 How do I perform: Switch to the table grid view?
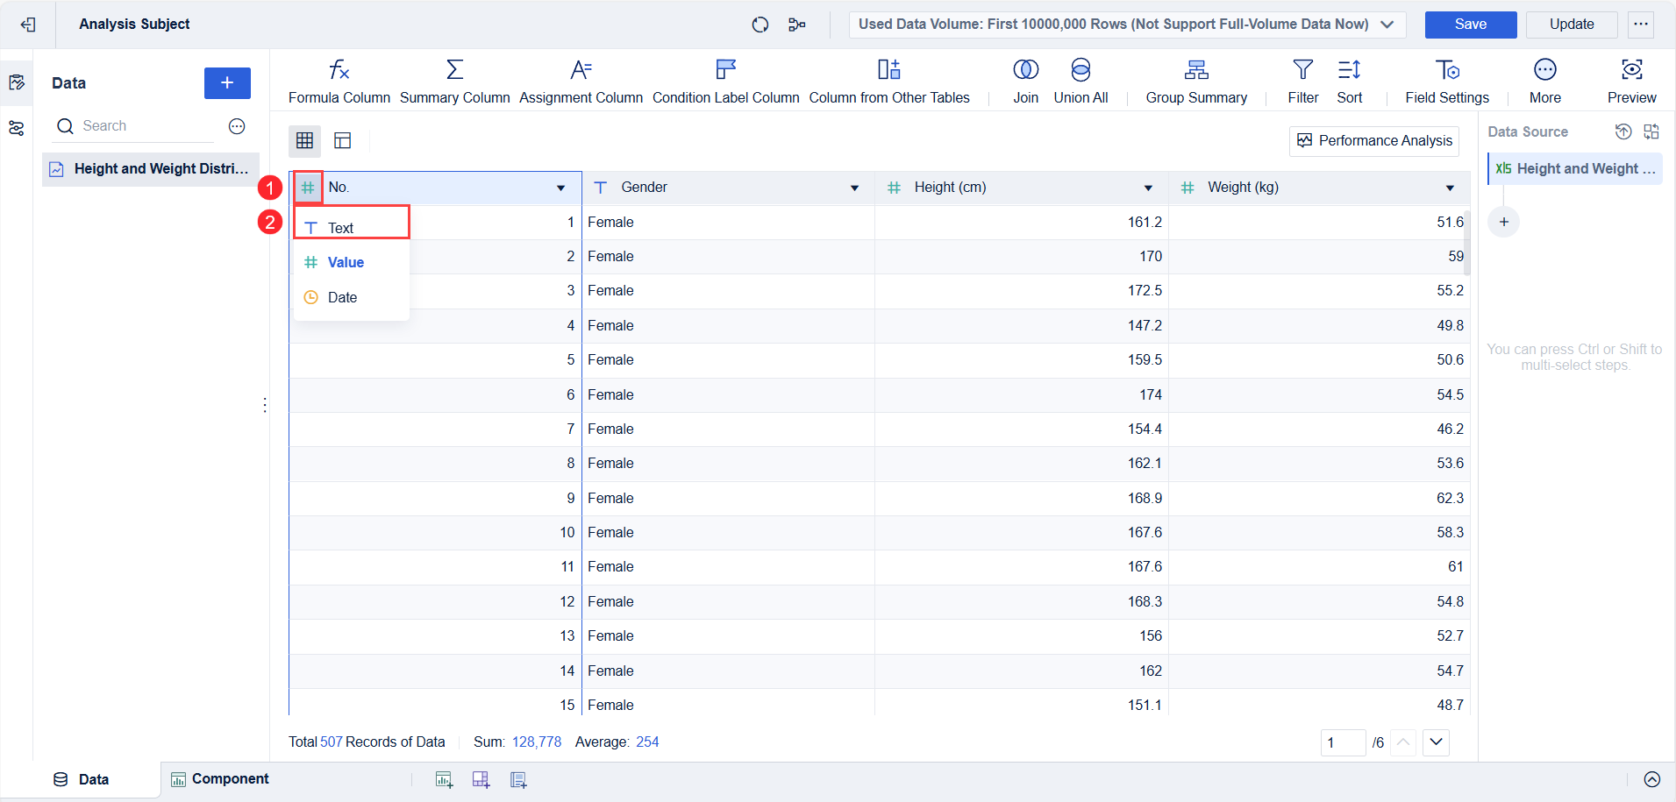tap(304, 140)
